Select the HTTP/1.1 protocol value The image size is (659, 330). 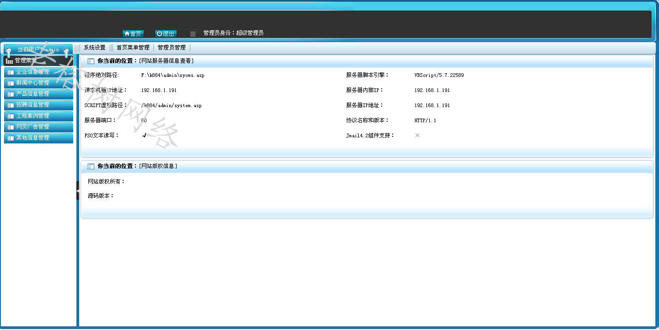point(425,120)
